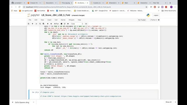Open the File menu

30,20
